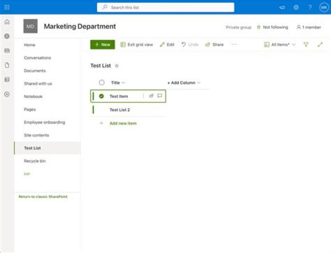
Task: Open Documents in site navigation
Action: point(35,71)
